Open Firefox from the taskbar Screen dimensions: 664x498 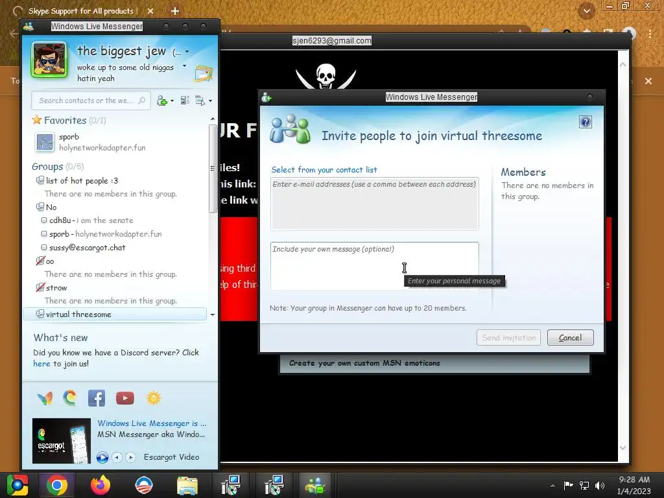(101, 485)
